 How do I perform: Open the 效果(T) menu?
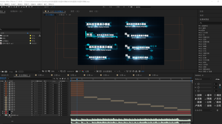click(27, 5)
